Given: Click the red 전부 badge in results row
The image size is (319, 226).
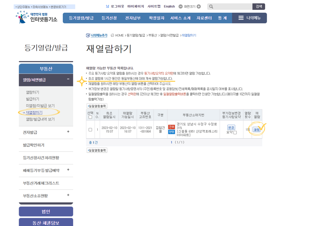Looking at the screenshot, I should point(171,127).
